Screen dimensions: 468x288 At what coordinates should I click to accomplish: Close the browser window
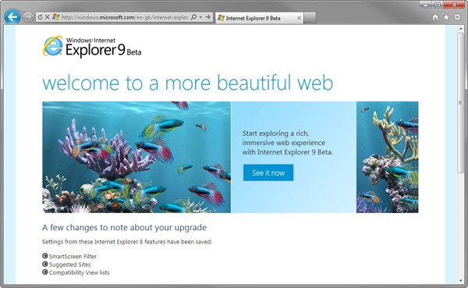(454, 5)
